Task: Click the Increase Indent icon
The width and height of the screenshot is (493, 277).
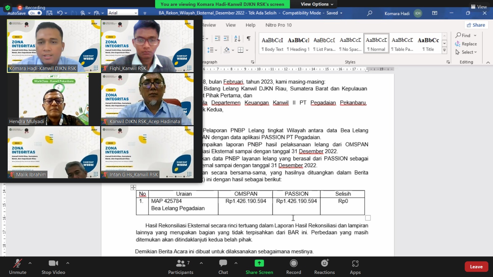Action: 226,38
